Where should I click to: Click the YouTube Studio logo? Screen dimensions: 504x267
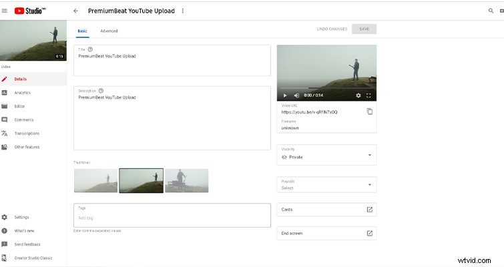tap(30, 11)
